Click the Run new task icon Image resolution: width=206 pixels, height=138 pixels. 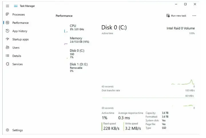(x=168, y=16)
